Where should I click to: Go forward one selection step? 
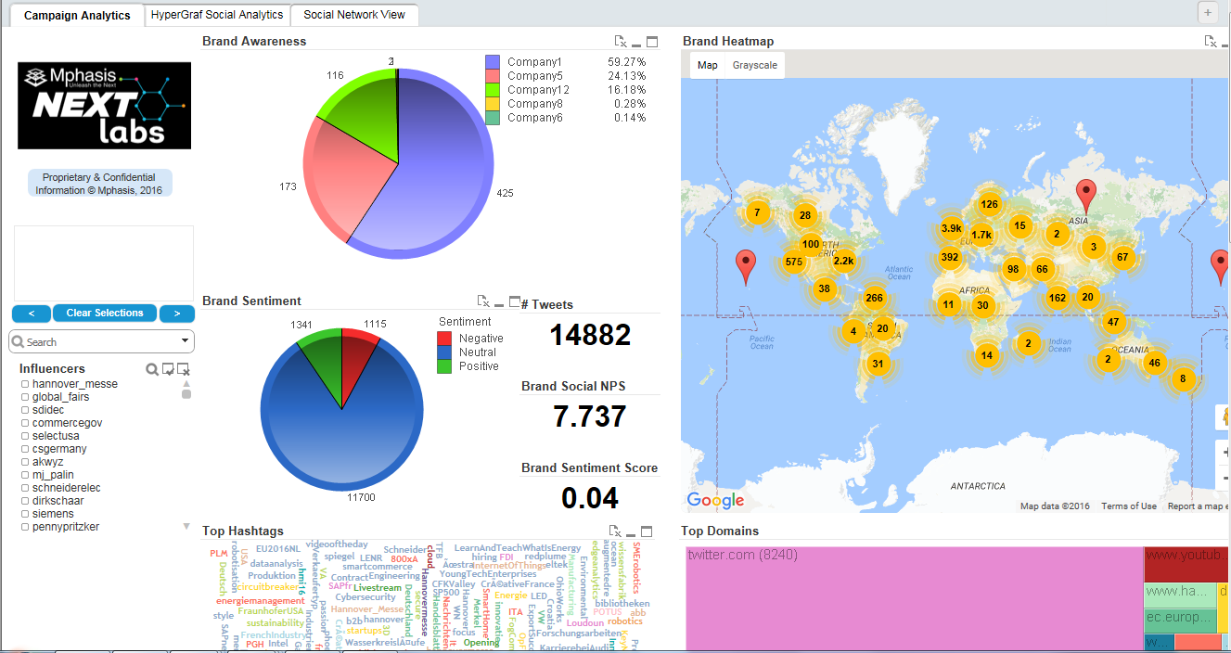tap(177, 313)
